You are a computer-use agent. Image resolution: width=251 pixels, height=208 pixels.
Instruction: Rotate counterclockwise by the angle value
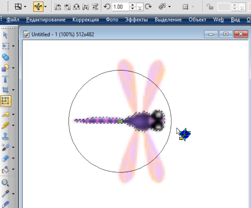click(x=107, y=7)
